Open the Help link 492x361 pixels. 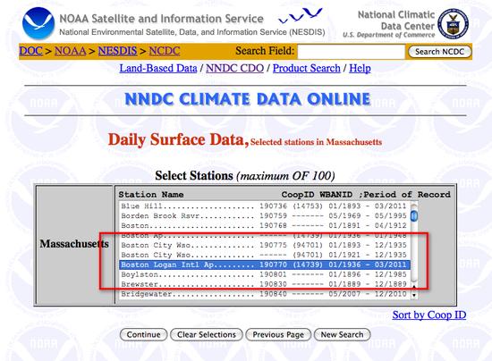(x=360, y=68)
